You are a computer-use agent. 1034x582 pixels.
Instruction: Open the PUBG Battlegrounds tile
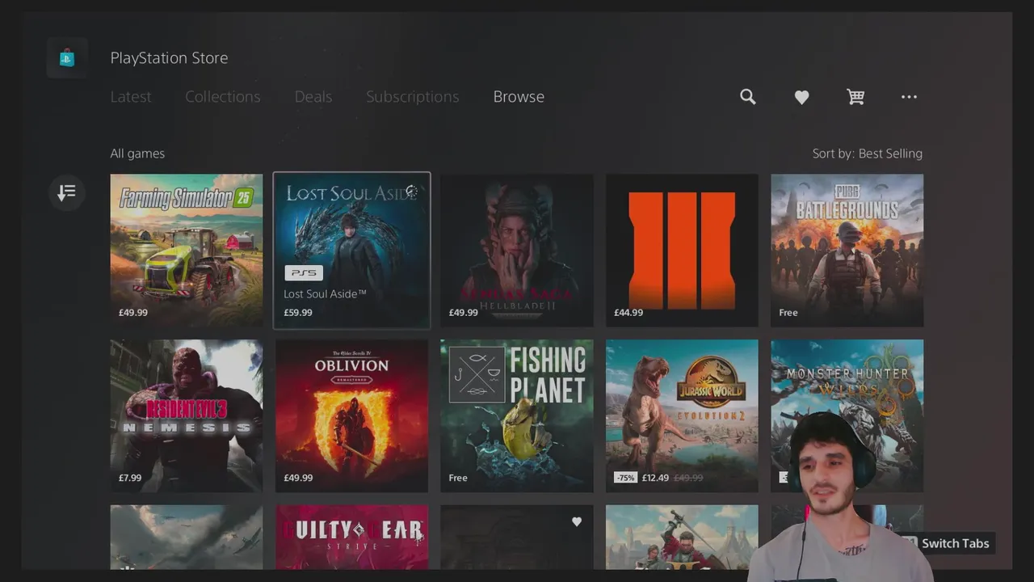click(847, 251)
